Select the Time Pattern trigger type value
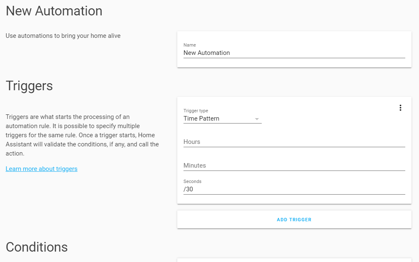 click(x=201, y=119)
